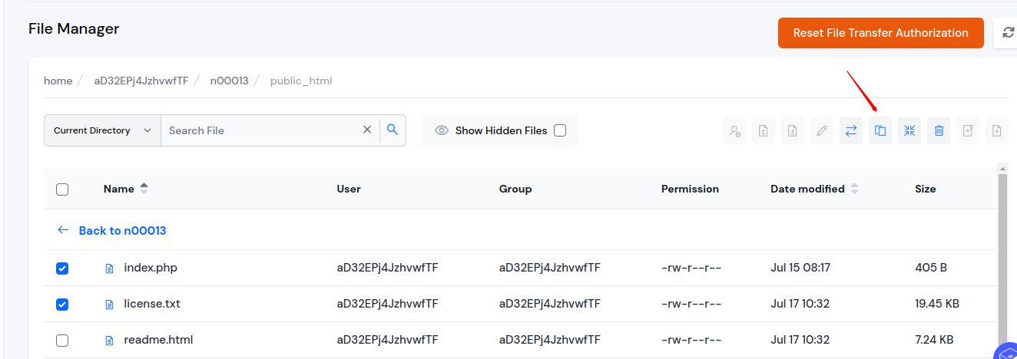The width and height of the screenshot is (1017, 359).
Task: Click the back arrow icon to n00013
Action: coord(63,230)
